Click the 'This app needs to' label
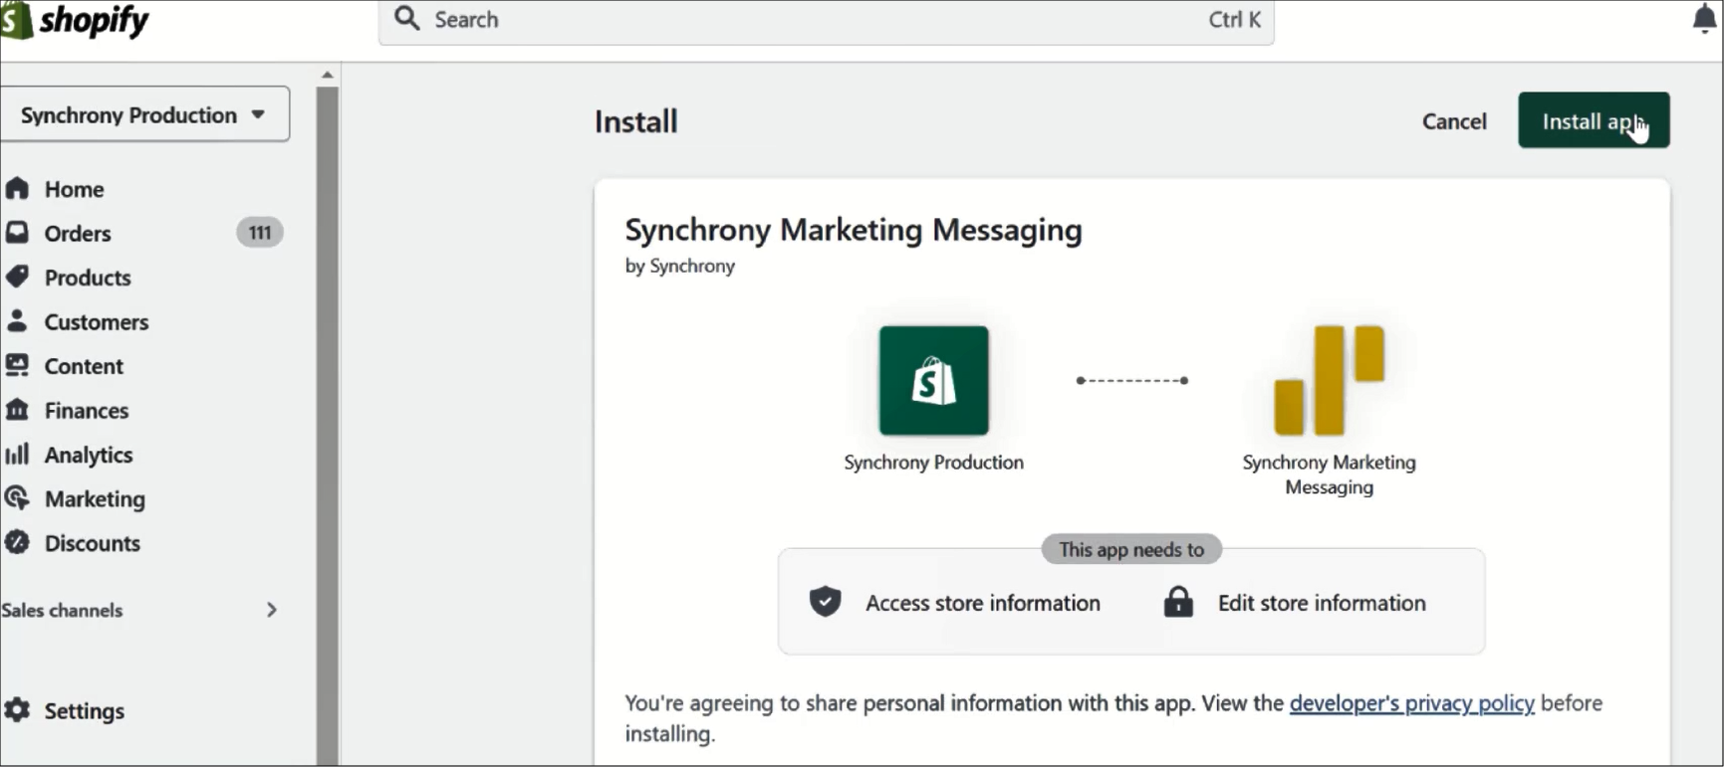1724x767 pixels. point(1131,549)
